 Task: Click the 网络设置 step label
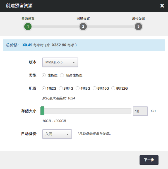coord(83,19)
